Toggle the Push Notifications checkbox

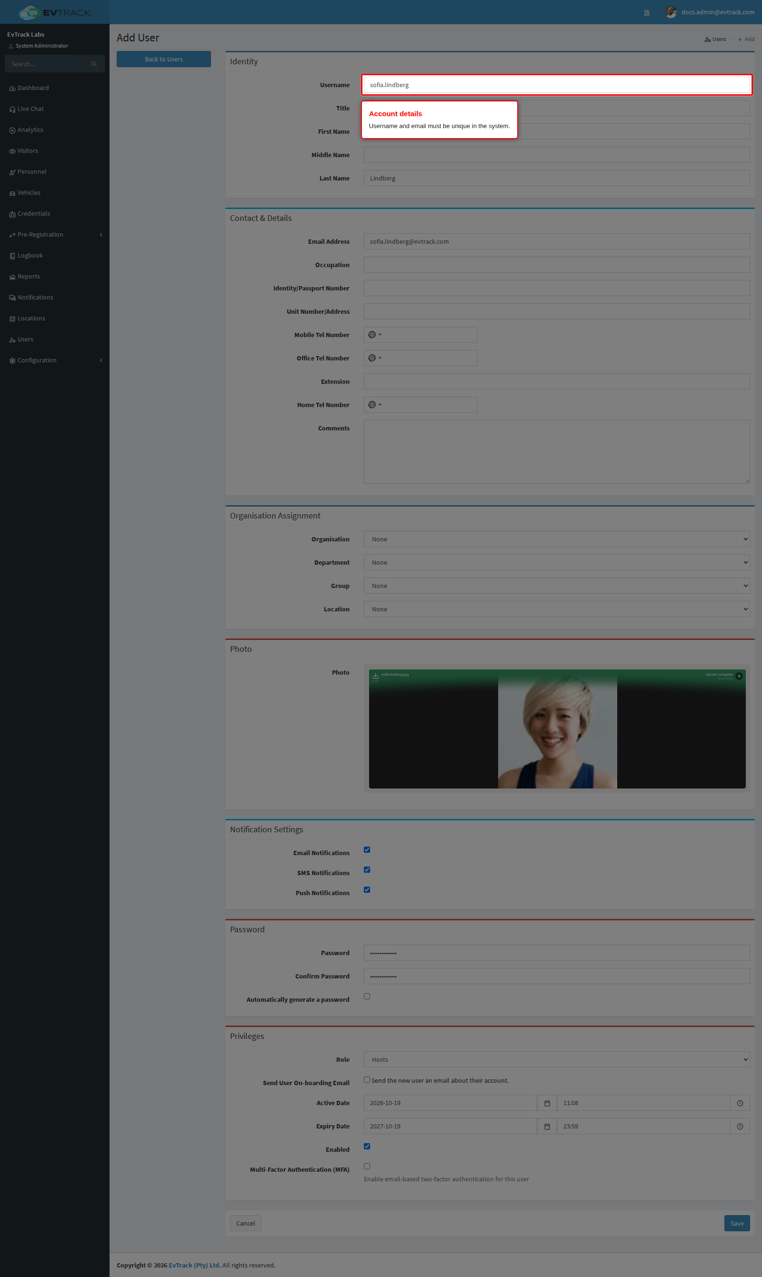point(367,890)
